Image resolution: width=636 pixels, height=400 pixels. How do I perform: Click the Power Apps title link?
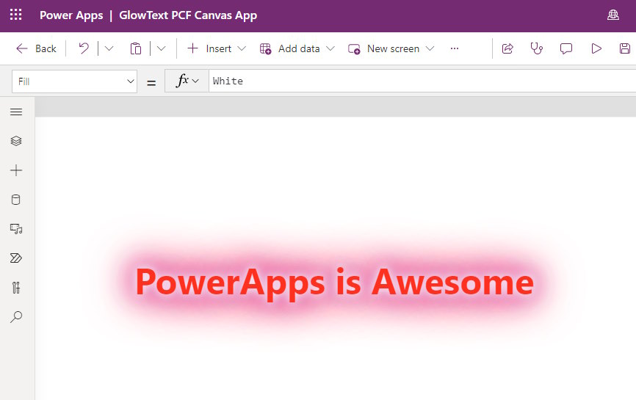pyautogui.click(x=71, y=15)
